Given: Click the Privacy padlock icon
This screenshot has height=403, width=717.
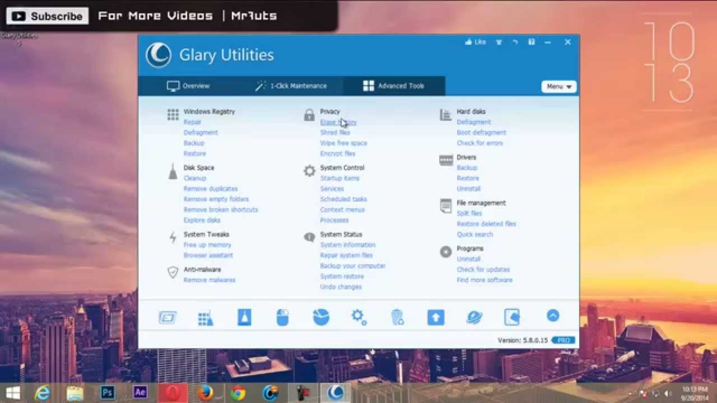Looking at the screenshot, I should [x=309, y=115].
